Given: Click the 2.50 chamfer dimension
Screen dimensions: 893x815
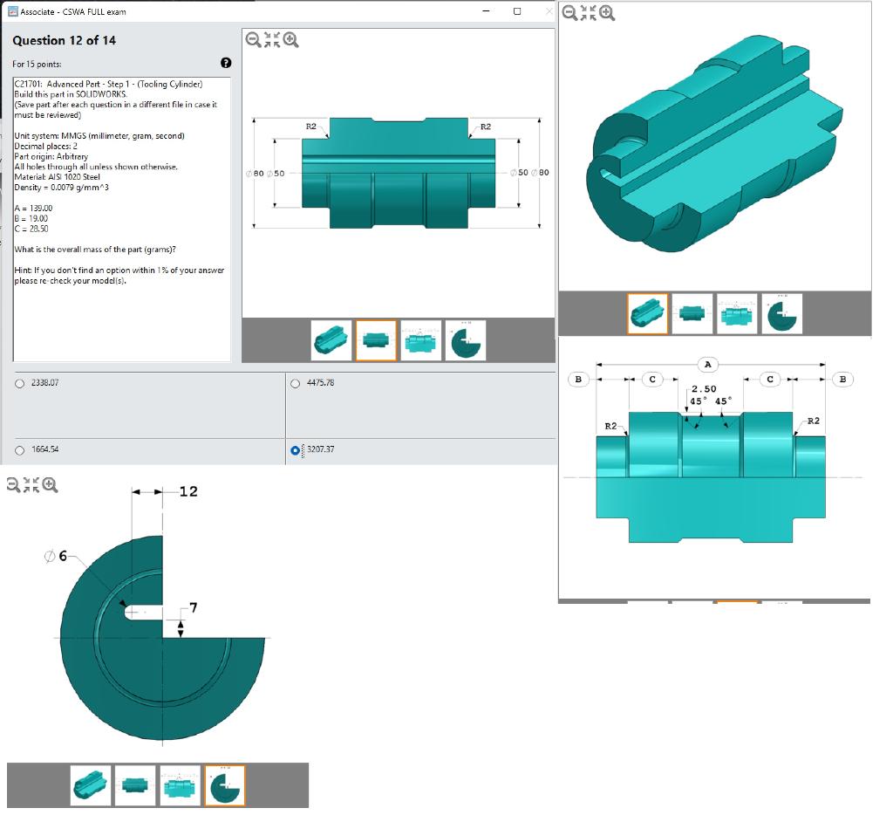Looking at the screenshot, I should click(x=704, y=388).
